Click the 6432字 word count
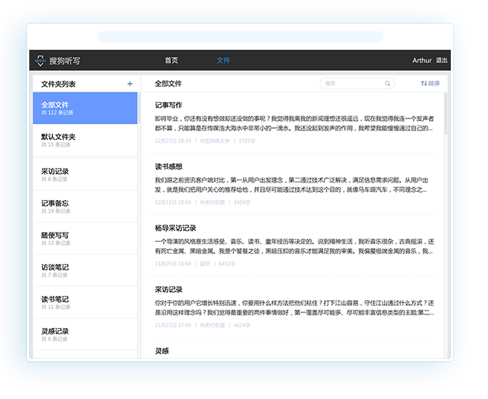Image resolution: width=488 pixels, height=399 pixels. (226, 264)
